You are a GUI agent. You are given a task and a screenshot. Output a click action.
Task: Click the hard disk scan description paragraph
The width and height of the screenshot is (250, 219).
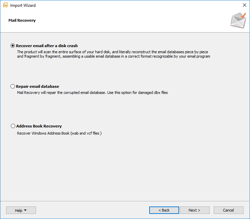(113, 54)
